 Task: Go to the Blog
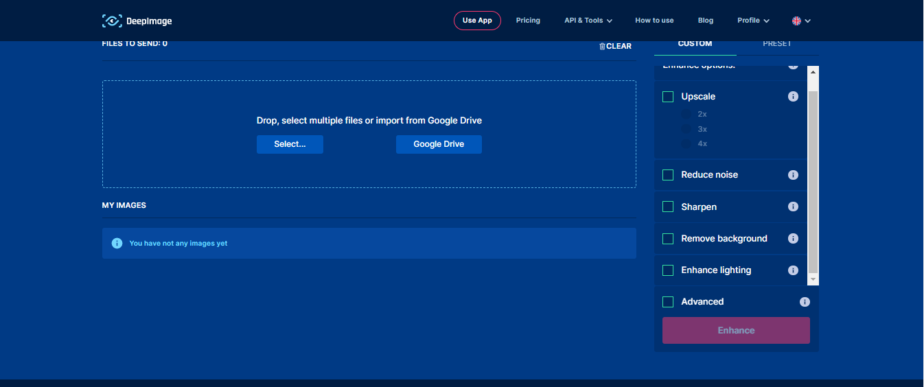[x=706, y=21]
